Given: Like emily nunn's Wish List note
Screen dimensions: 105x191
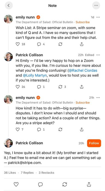Looking at the screenshot, I should (18, 44).
